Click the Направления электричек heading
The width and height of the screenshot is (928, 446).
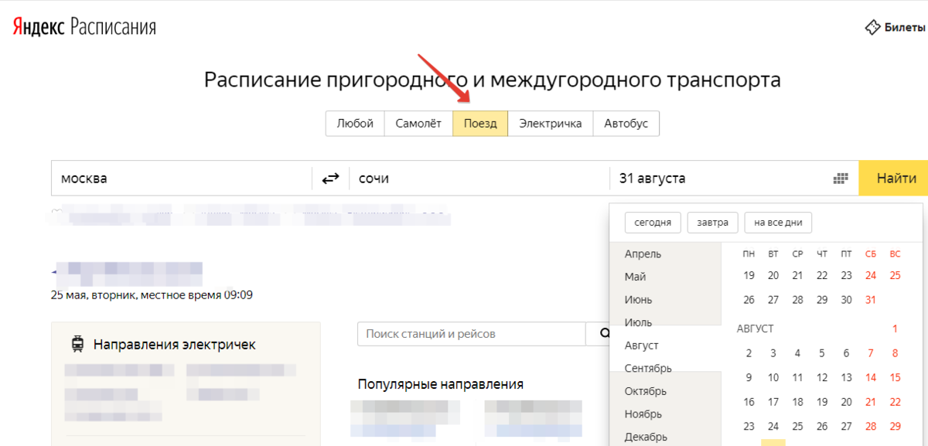pos(174,345)
